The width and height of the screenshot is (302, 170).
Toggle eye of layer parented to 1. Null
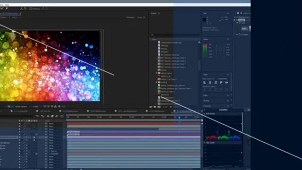click(19, 151)
